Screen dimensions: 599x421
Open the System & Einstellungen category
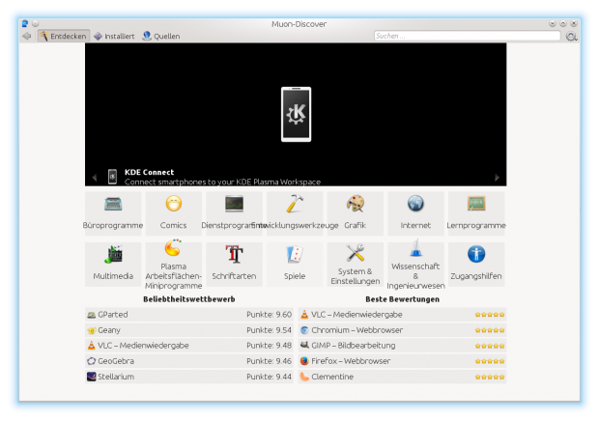[356, 265]
